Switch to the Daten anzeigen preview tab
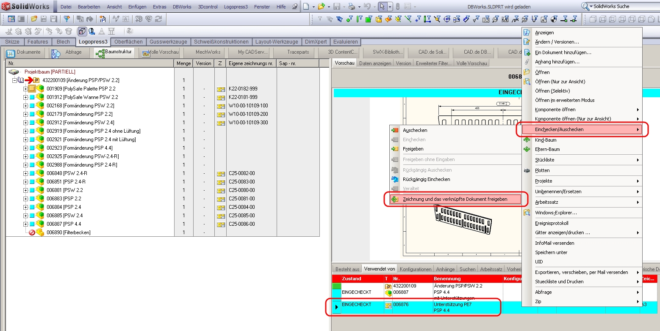Viewport: 660px width, 331px height. pos(375,63)
